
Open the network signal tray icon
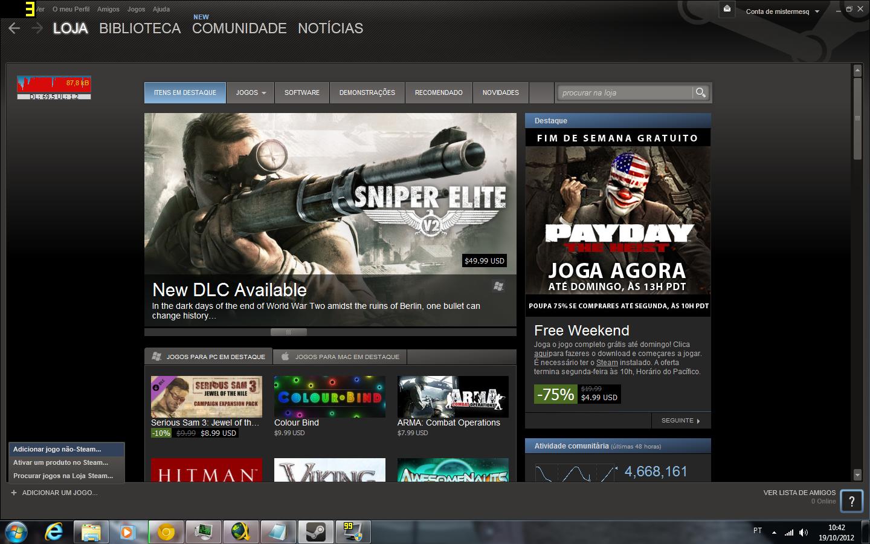[x=789, y=533]
